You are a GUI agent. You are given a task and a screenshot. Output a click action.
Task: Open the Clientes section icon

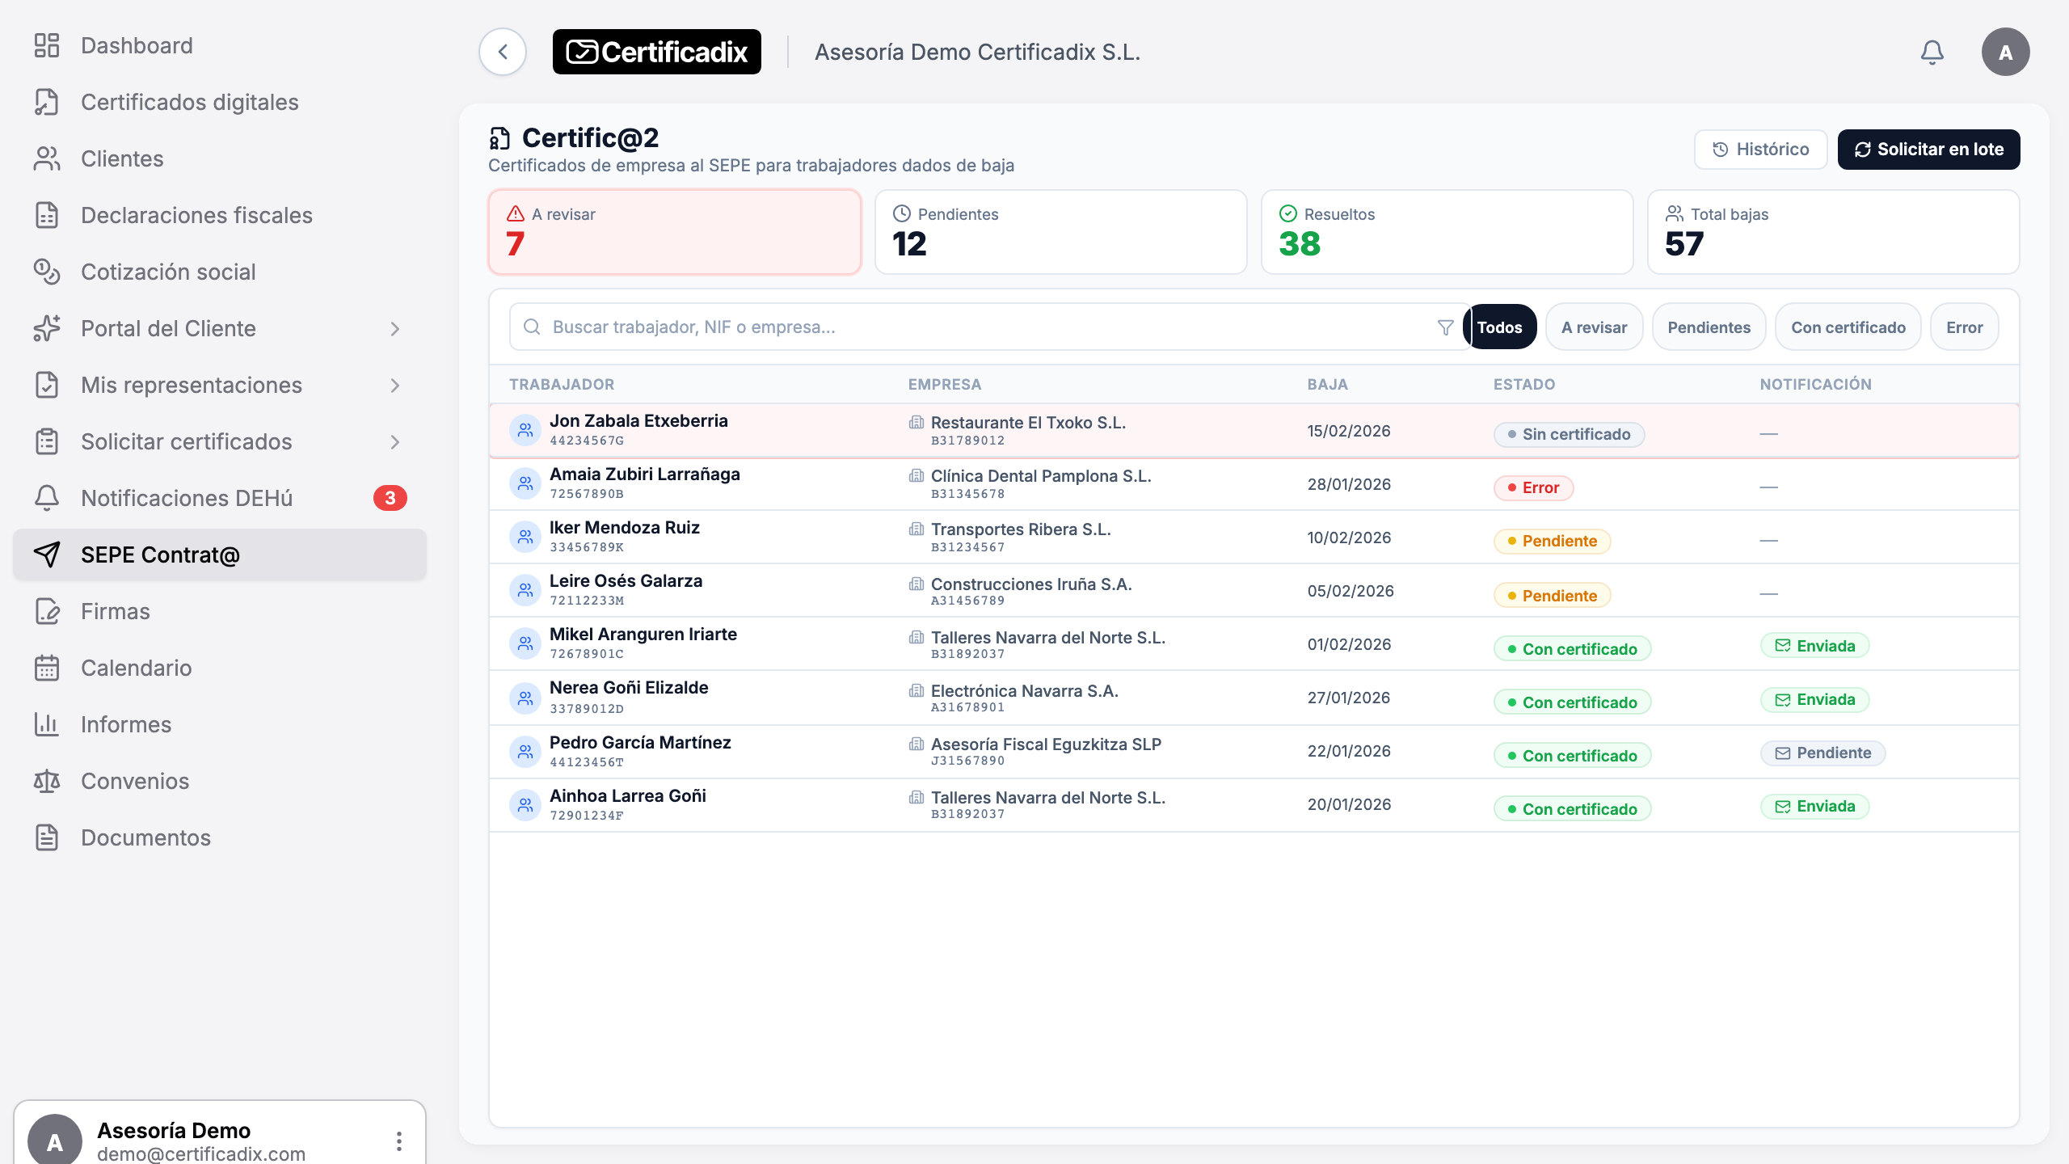tap(47, 158)
